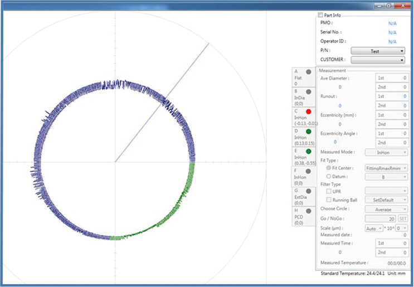
Task: Enable the Running Ball filter checkbox
Action: click(x=328, y=200)
